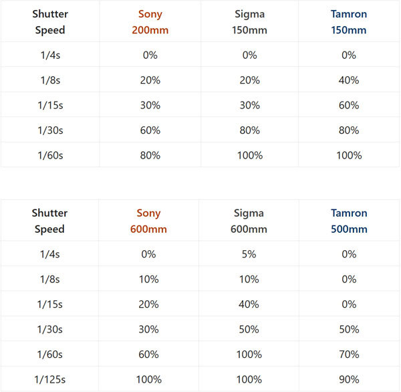
Task: Click Sigma 150mm 100% cell at 1/60s
Action: pos(249,155)
